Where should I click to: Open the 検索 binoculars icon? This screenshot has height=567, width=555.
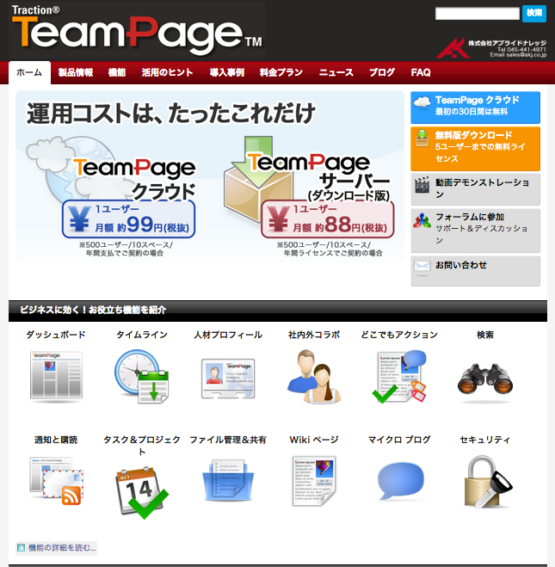click(x=484, y=378)
